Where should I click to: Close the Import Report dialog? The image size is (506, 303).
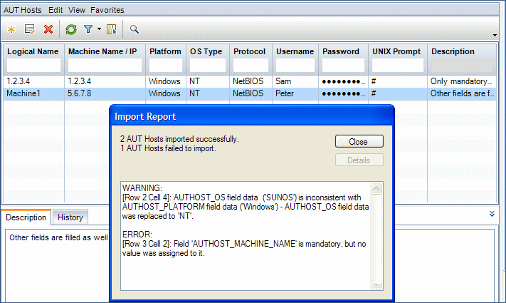click(x=359, y=142)
